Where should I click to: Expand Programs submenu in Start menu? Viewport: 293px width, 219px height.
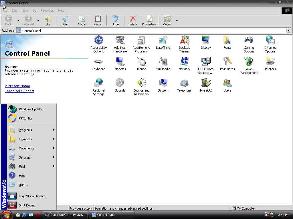click(31, 130)
